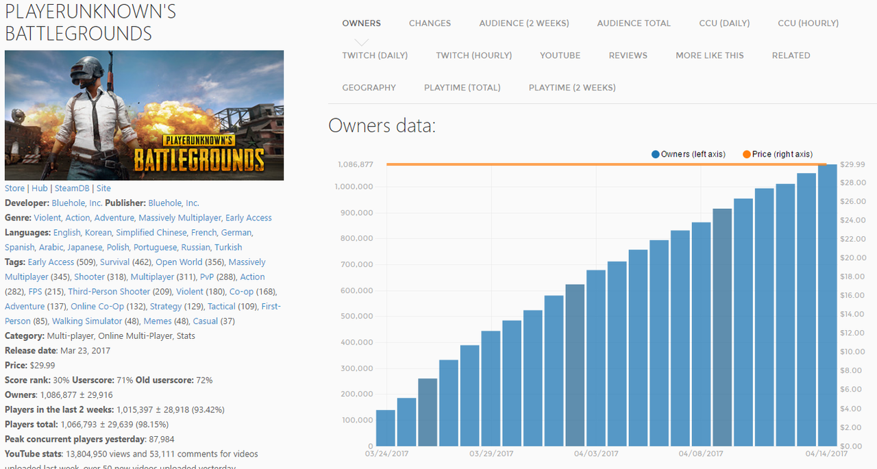Show the Playtime (Total) tab
This screenshot has height=469, width=877.
[462, 88]
